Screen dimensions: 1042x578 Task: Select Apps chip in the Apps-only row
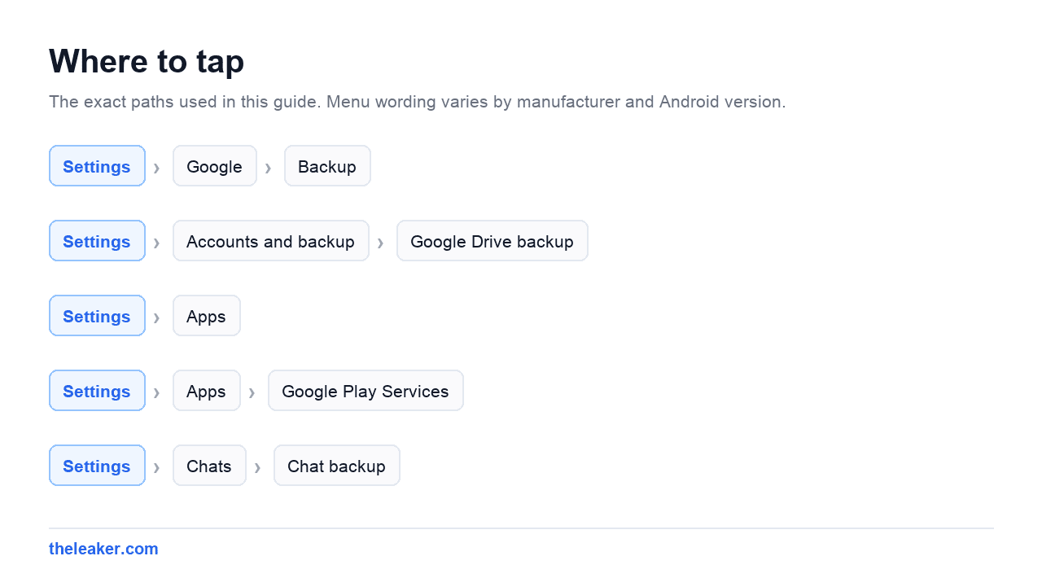[207, 316]
